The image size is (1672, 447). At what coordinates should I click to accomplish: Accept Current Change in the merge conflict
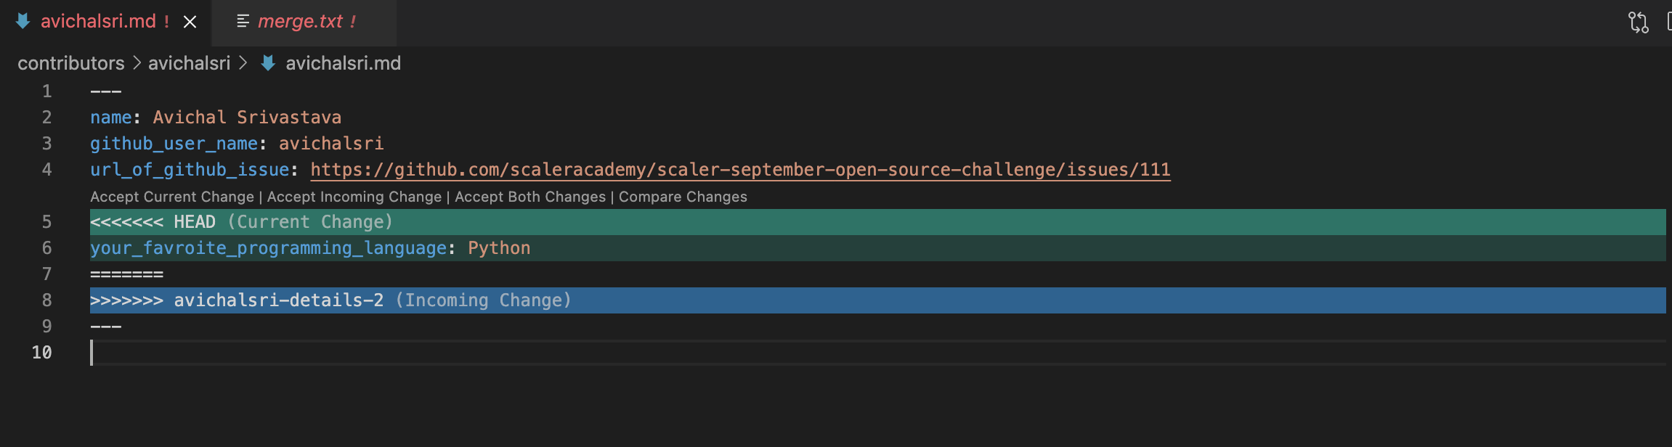(x=172, y=197)
